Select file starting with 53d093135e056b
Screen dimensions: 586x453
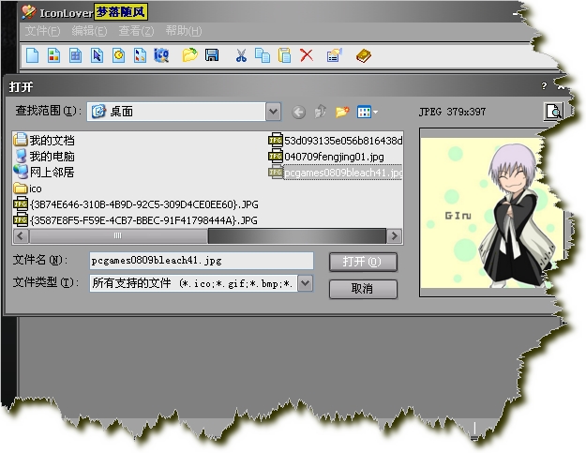(x=336, y=141)
